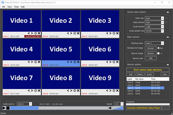Move Cam-4 video left with arrow icon

coord(29,62)
